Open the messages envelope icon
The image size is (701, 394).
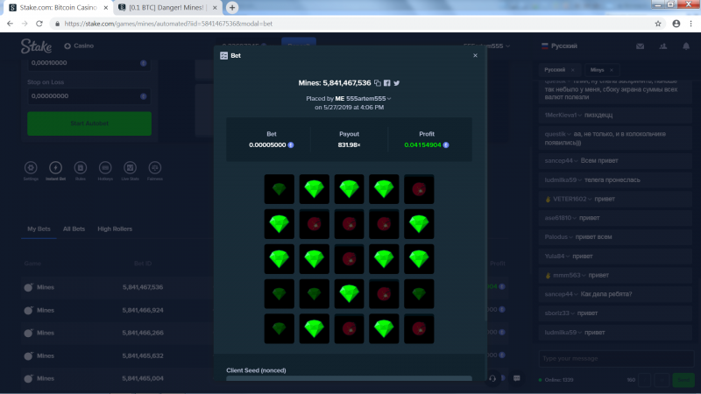pyautogui.click(x=641, y=46)
